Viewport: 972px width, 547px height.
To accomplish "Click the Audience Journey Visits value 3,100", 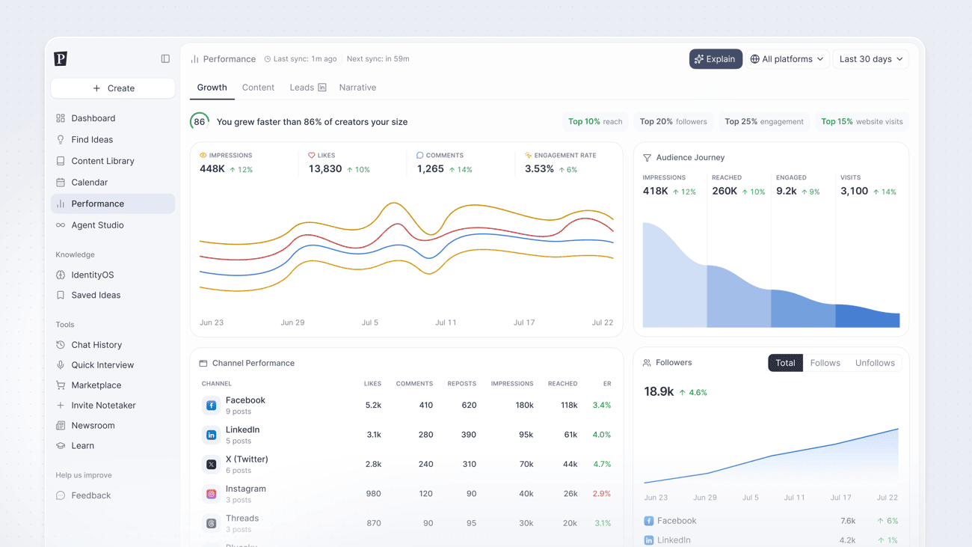I will pos(854,192).
